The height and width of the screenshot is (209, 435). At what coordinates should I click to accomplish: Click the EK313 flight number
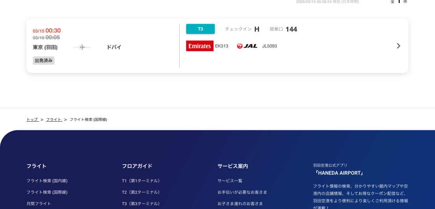tap(222, 46)
